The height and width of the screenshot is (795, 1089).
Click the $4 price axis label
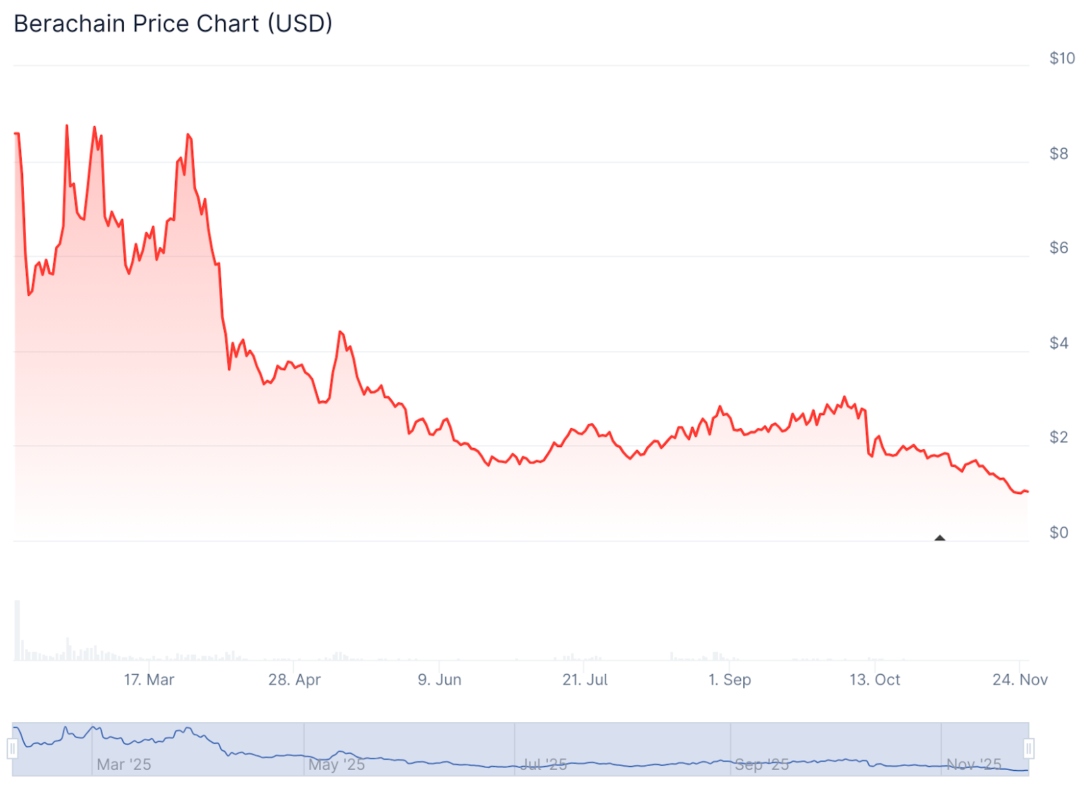pos(1059,343)
